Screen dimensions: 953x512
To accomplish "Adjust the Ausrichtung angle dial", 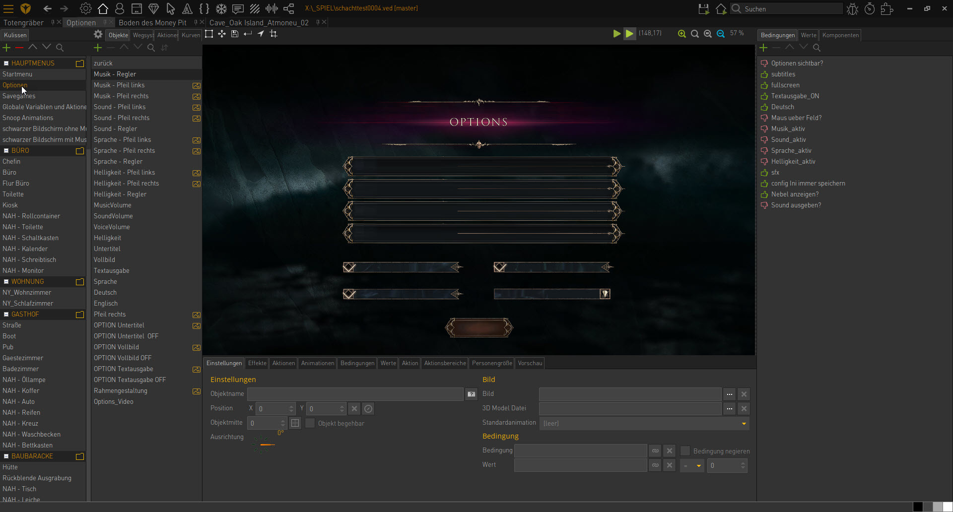I will [x=265, y=444].
